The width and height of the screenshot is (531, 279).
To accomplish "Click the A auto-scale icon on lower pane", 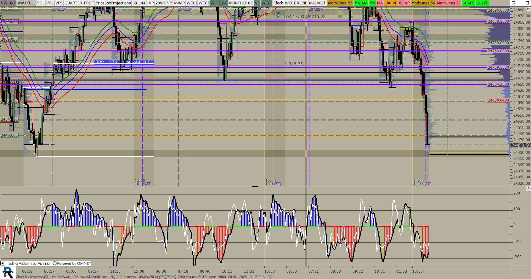I will (528, 188).
